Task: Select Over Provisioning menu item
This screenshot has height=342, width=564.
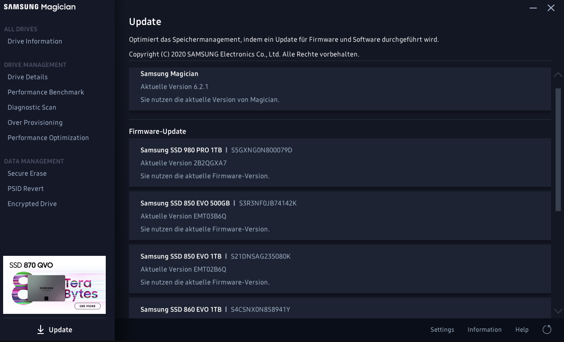Action: pos(35,122)
